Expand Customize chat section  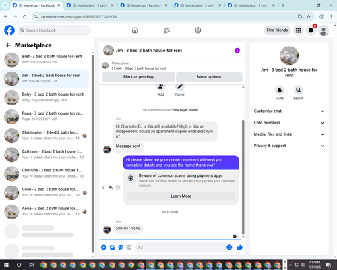(289, 111)
